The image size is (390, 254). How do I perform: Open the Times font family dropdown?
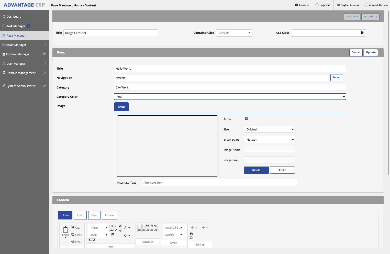(x=99, y=228)
